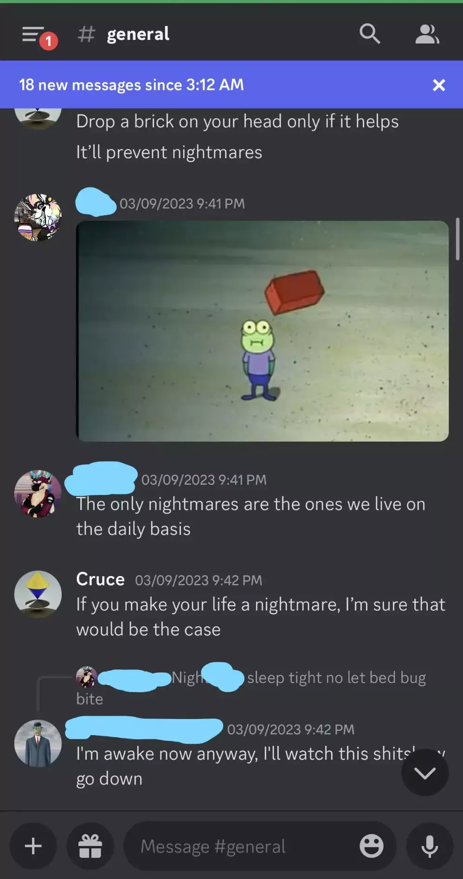Image resolution: width=463 pixels, height=879 pixels.
Task: Show the member list icon
Action: click(x=427, y=34)
